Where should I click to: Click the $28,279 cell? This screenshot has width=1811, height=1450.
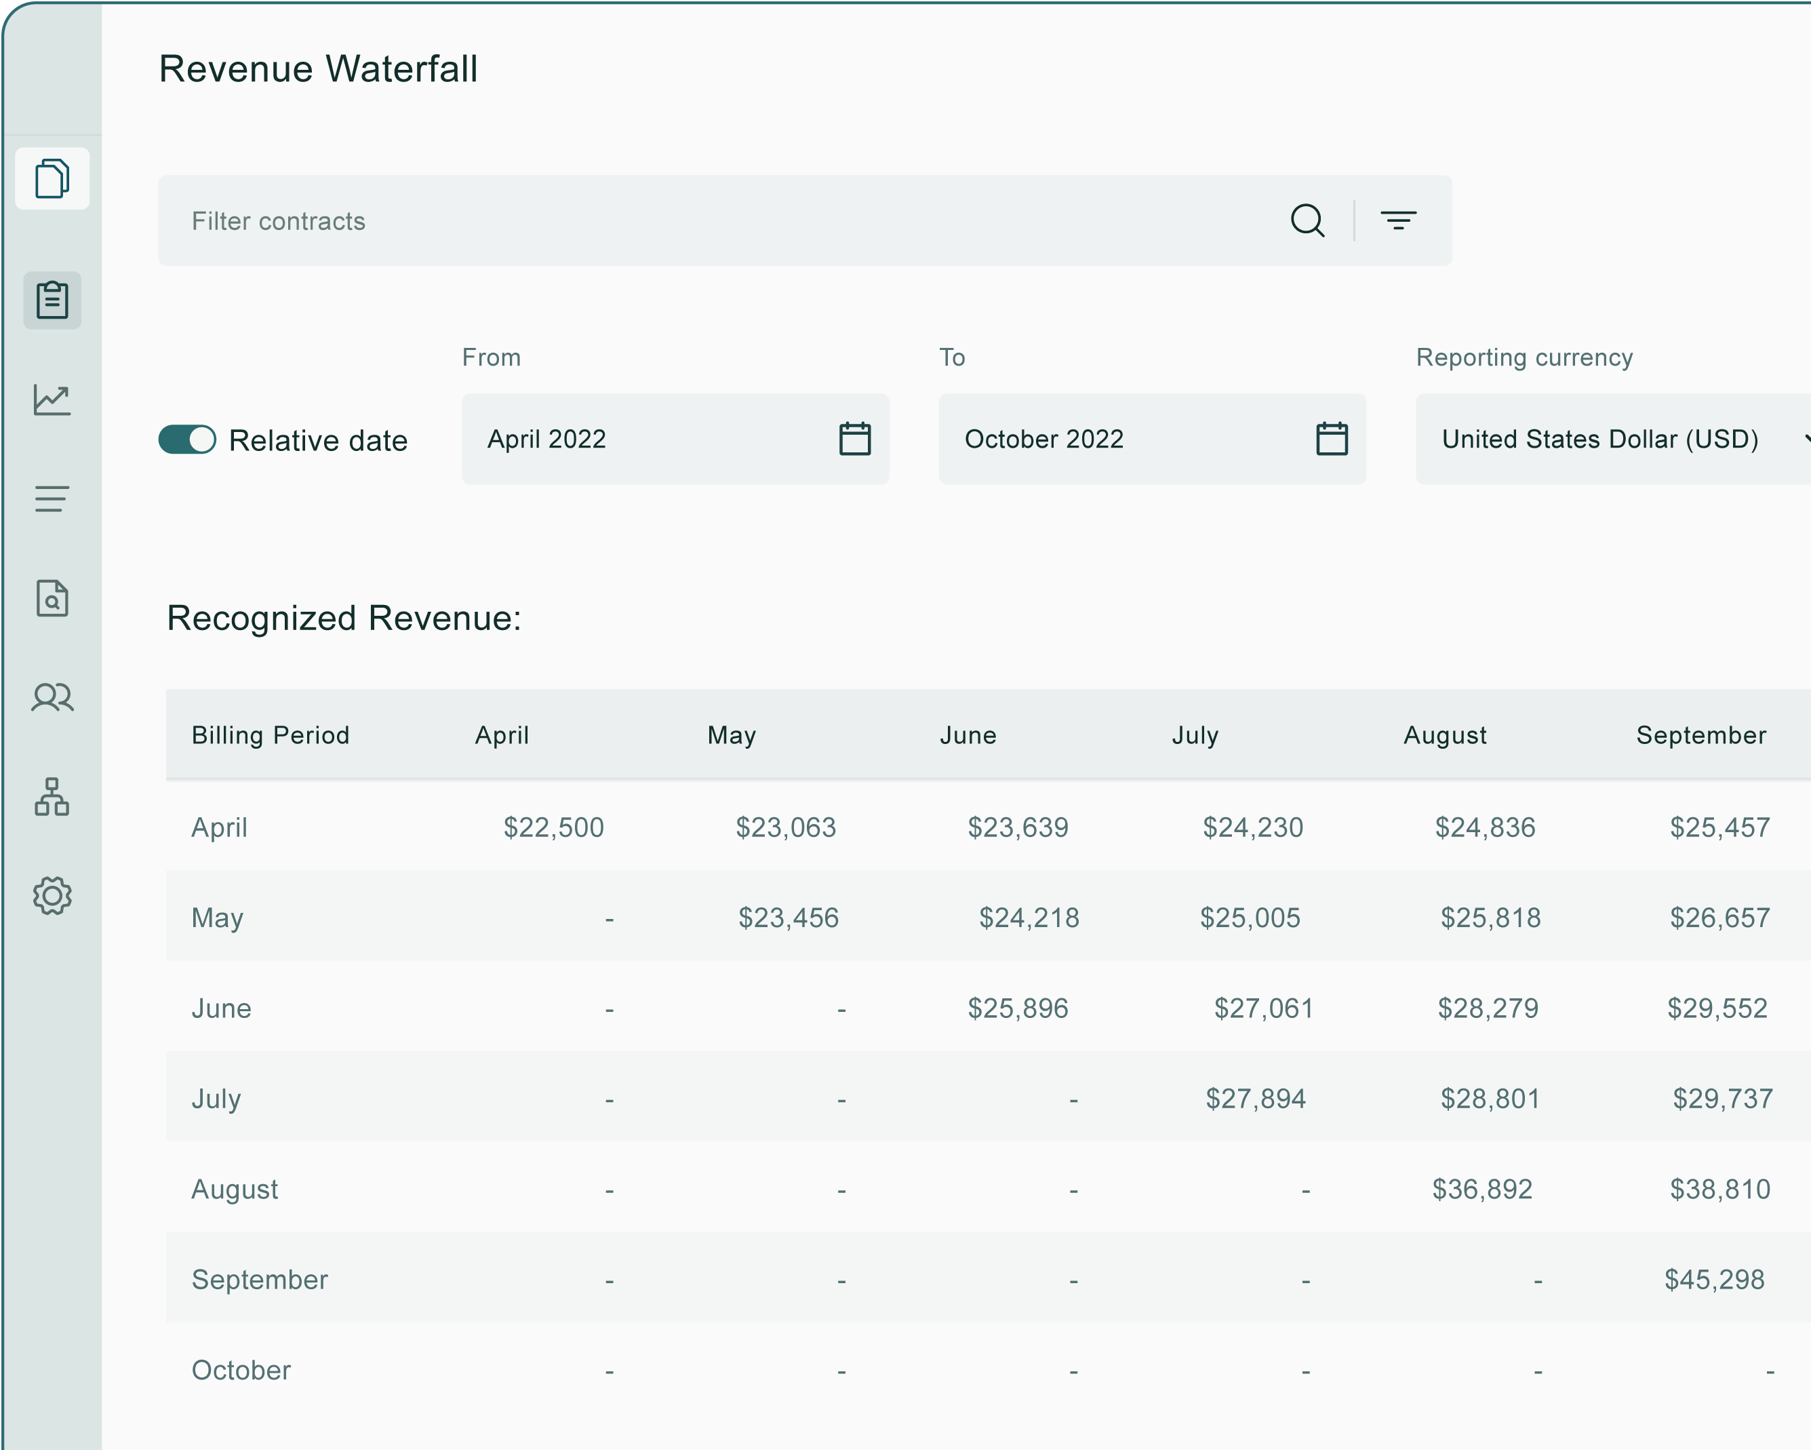tap(1488, 1008)
